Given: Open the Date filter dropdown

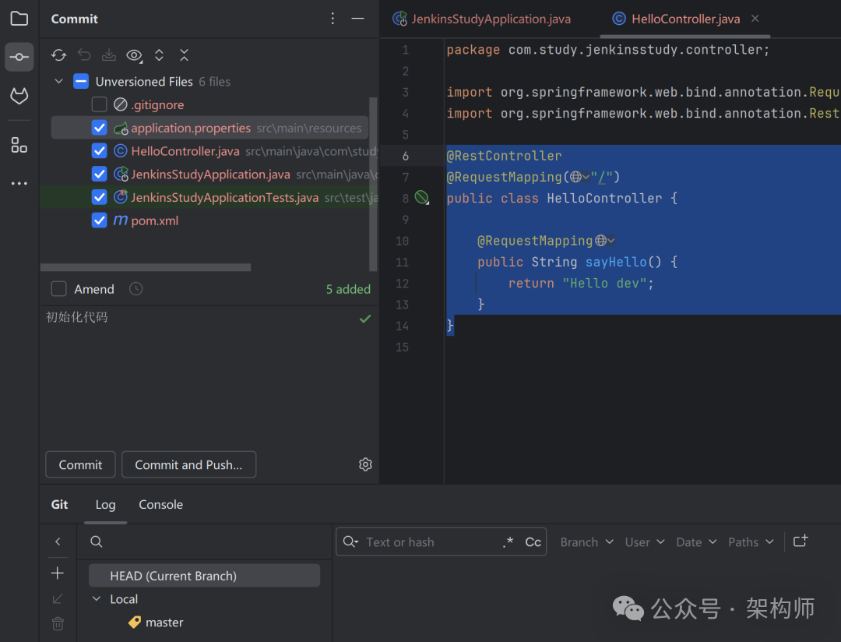Looking at the screenshot, I should click(x=695, y=542).
